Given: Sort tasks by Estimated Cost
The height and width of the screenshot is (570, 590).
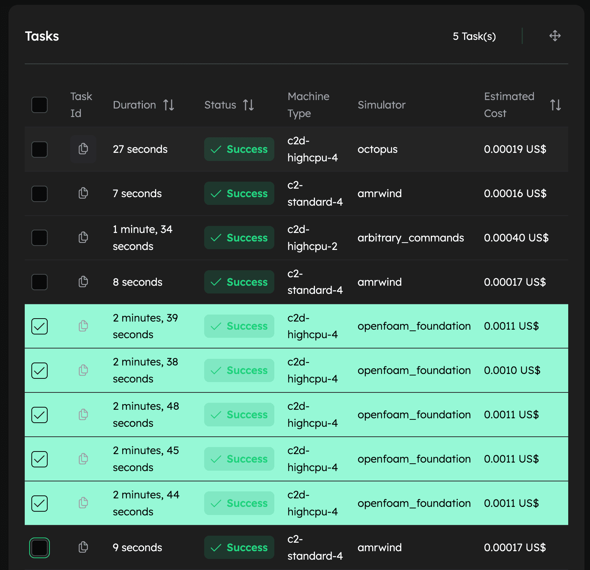Looking at the screenshot, I should coord(555,105).
